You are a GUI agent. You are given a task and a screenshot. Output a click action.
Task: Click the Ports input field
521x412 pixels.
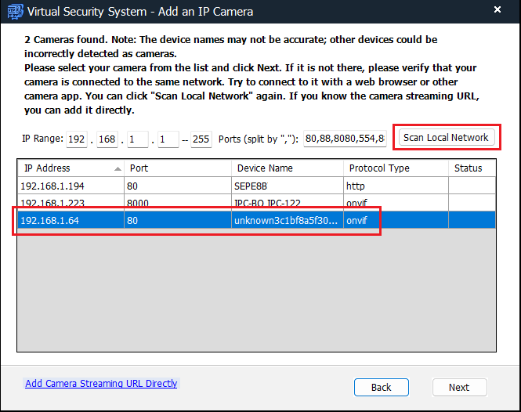point(345,139)
